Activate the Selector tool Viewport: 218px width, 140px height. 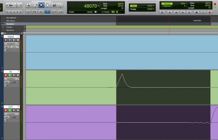[42, 5]
